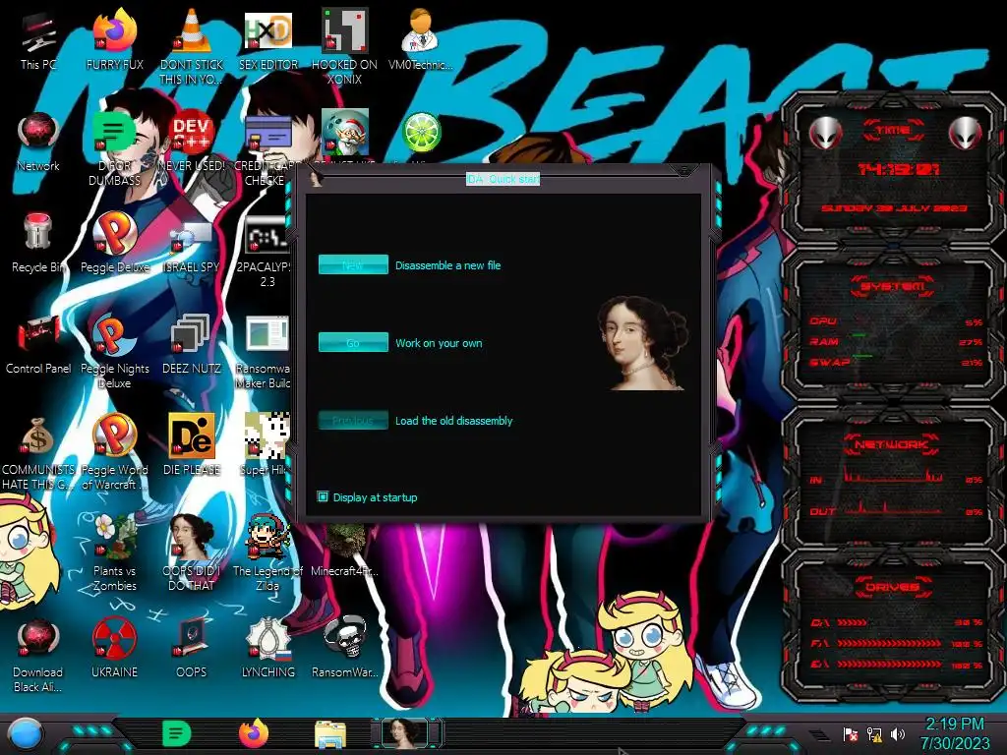This screenshot has height=755, width=1007.
Task: Click the network tray icon
Action: click(x=874, y=733)
